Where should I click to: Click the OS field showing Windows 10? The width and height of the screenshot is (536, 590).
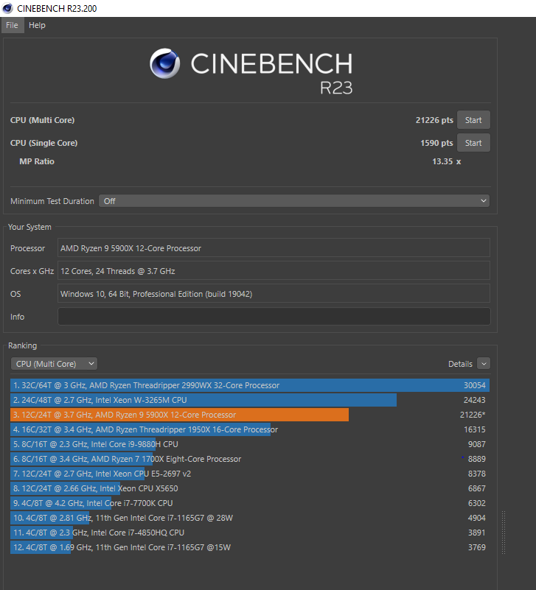[274, 293]
